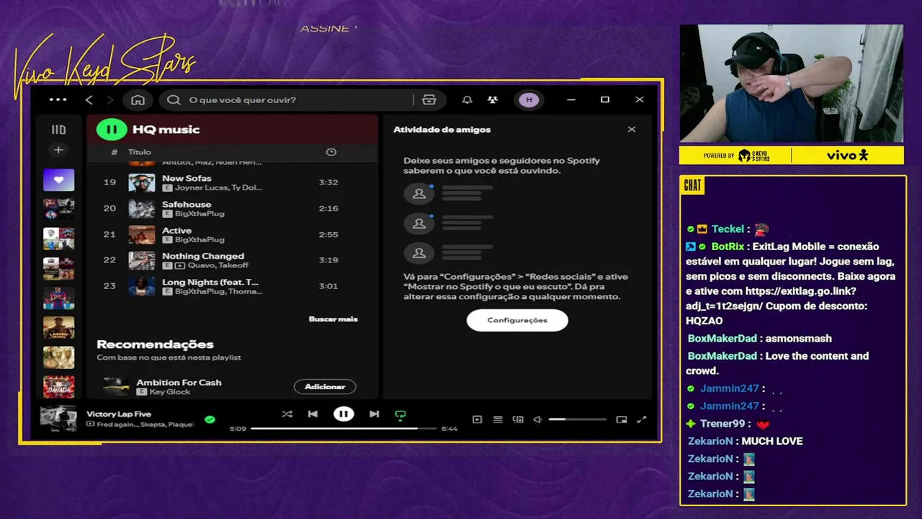This screenshot has height=519, width=922.
Task: Open the notifications bell
Action: [467, 99]
